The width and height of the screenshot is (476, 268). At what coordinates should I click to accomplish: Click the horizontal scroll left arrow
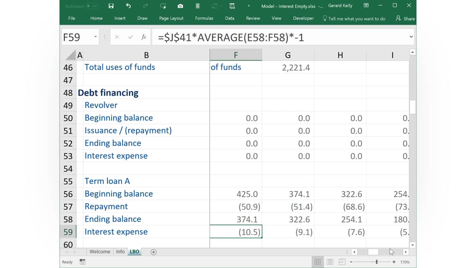[x=355, y=252]
